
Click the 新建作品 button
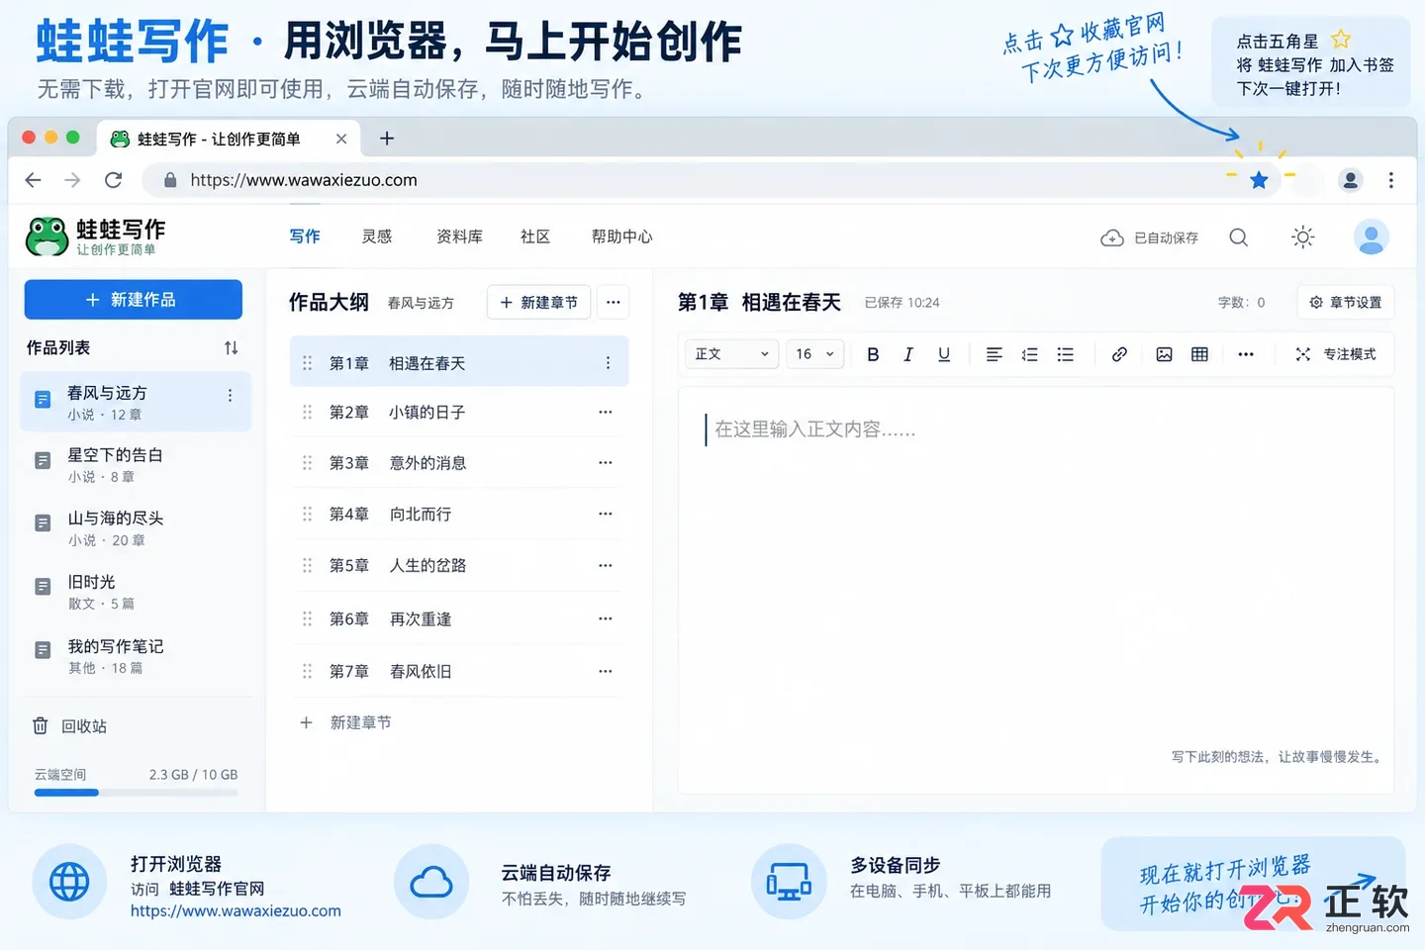coord(134,300)
